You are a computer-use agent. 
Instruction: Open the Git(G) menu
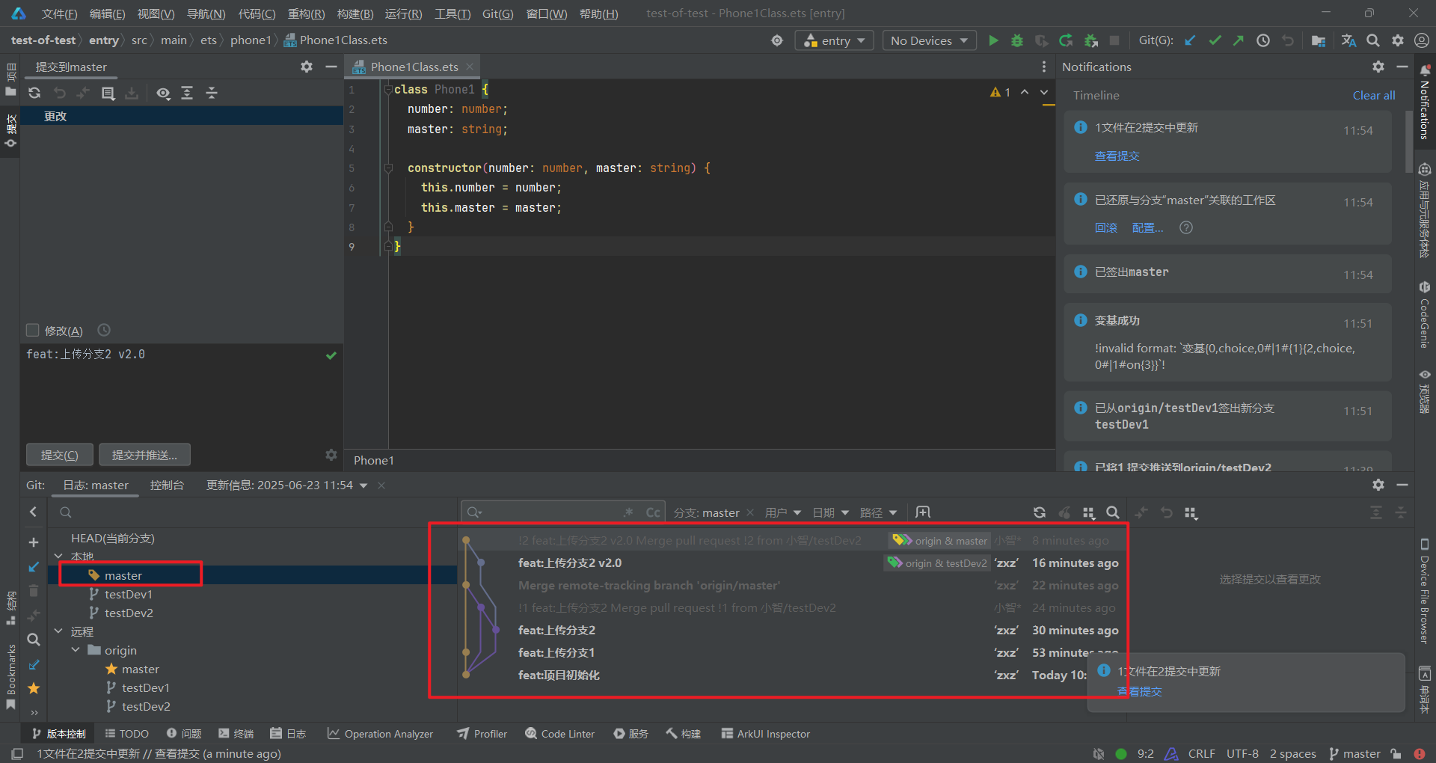497,13
